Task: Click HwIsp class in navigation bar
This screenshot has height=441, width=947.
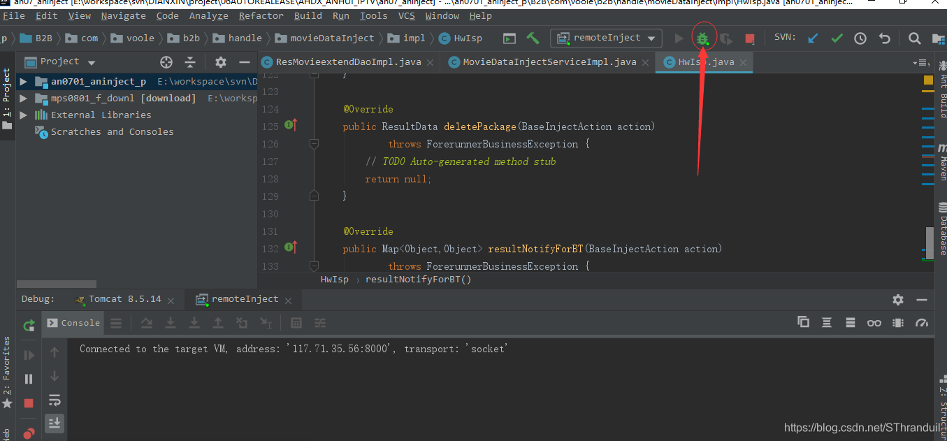Action: [x=461, y=38]
